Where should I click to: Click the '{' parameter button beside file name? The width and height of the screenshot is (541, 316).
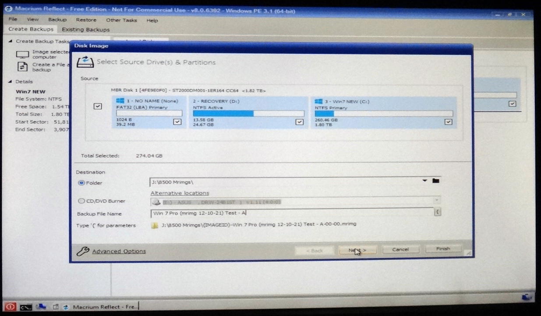437,212
